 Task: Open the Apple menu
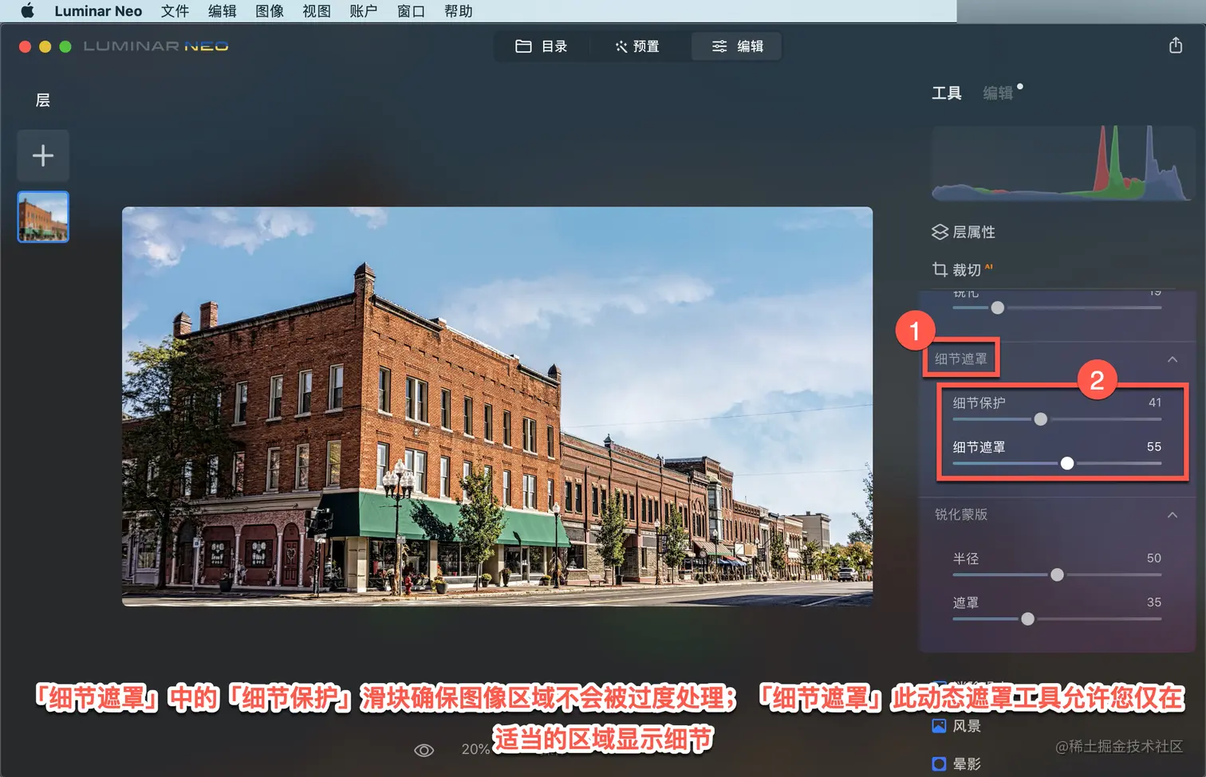27,11
